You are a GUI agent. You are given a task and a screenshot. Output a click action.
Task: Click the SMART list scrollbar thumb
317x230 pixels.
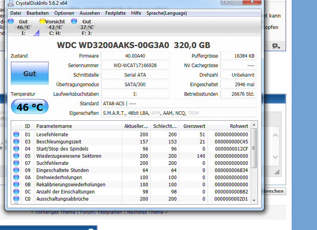click(254, 148)
